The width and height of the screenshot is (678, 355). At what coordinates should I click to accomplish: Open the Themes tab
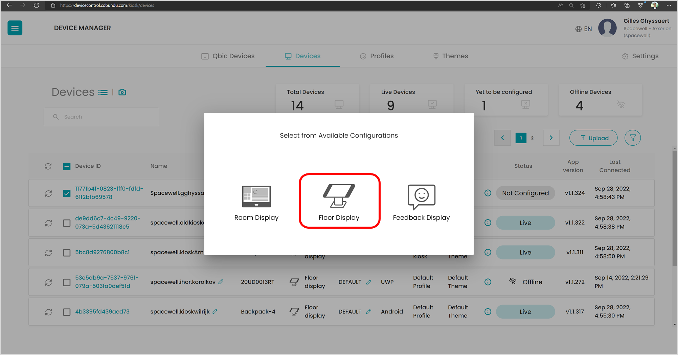(x=451, y=56)
